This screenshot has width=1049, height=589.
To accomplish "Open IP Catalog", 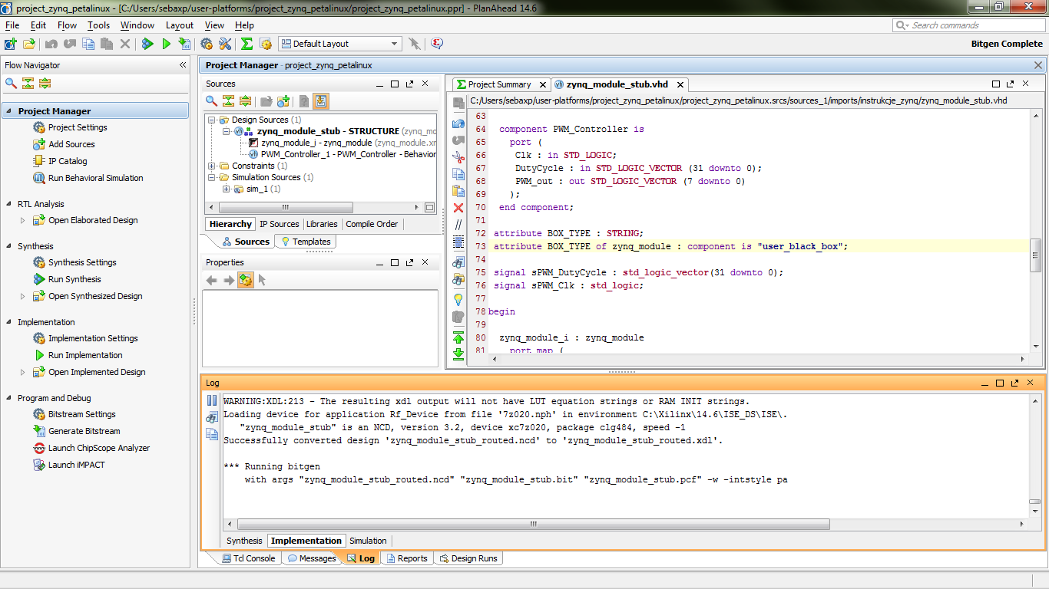I will [68, 161].
